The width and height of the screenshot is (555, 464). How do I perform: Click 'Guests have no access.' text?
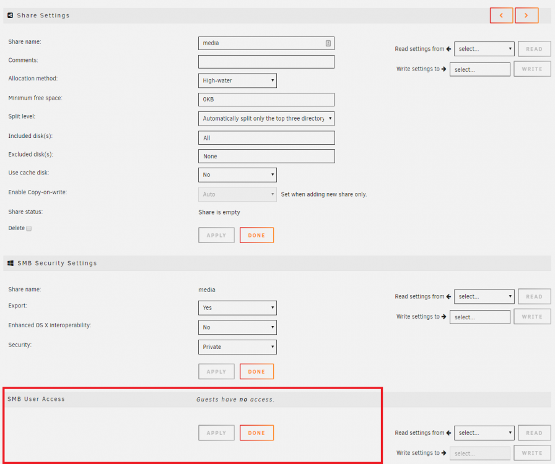pyautogui.click(x=235, y=399)
